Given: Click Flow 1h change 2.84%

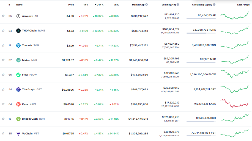Looking at the screenshot, I should pyautogui.click(x=83, y=75).
